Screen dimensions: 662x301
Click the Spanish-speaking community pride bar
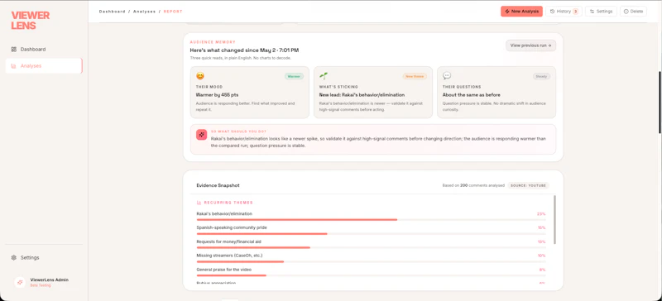(x=371, y=233)
